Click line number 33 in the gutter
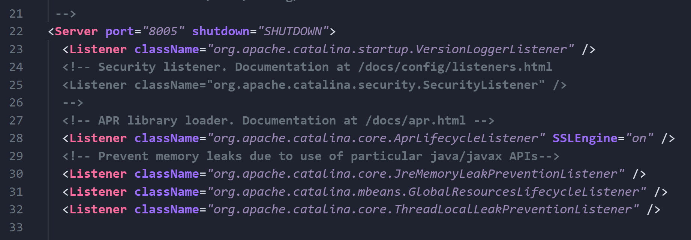 click(x=16, y=227)
